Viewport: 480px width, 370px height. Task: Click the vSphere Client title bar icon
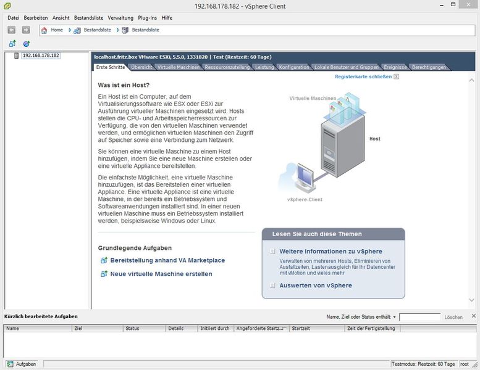[x=7, y=6]
